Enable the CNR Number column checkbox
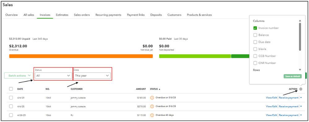 [x=255, y=63]
